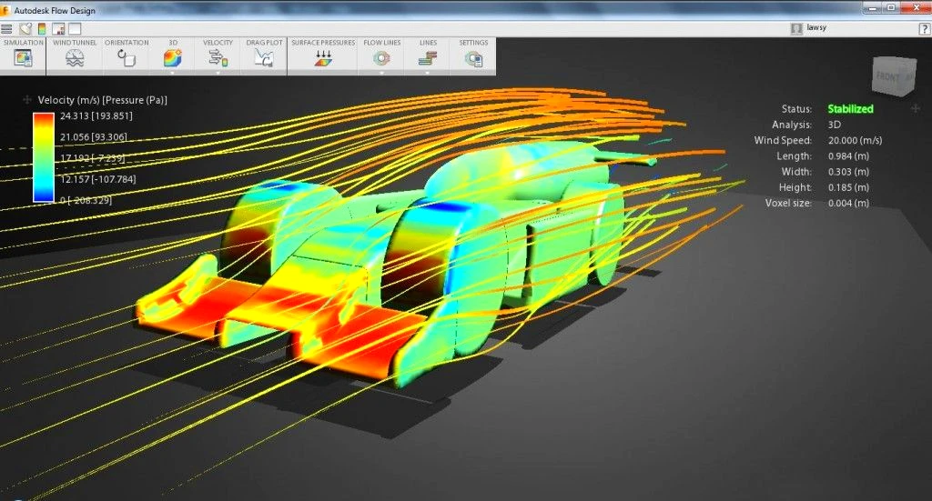
Task: Click the status panel quick-access icon
Action: click(x=58, y=28)
